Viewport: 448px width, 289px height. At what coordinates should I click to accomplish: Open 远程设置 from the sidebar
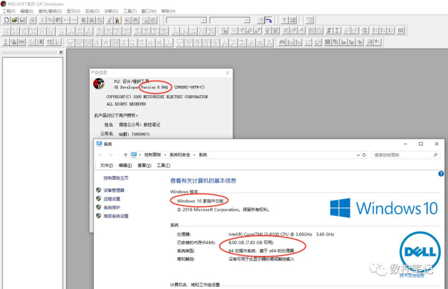pos(112,199)
